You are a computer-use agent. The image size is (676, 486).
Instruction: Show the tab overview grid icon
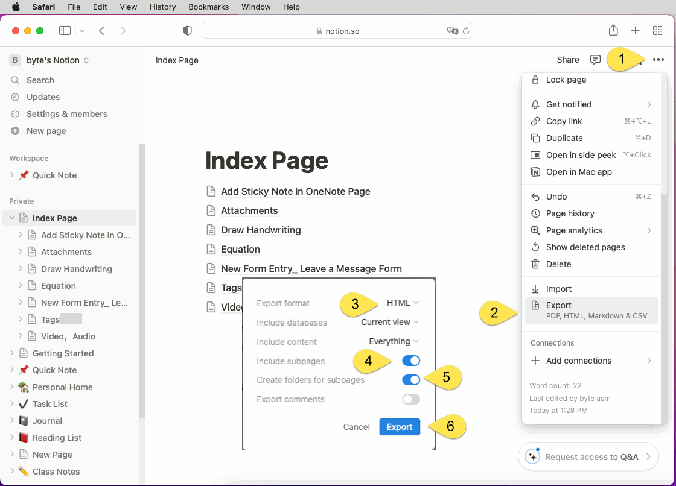[x=657, y=31]
